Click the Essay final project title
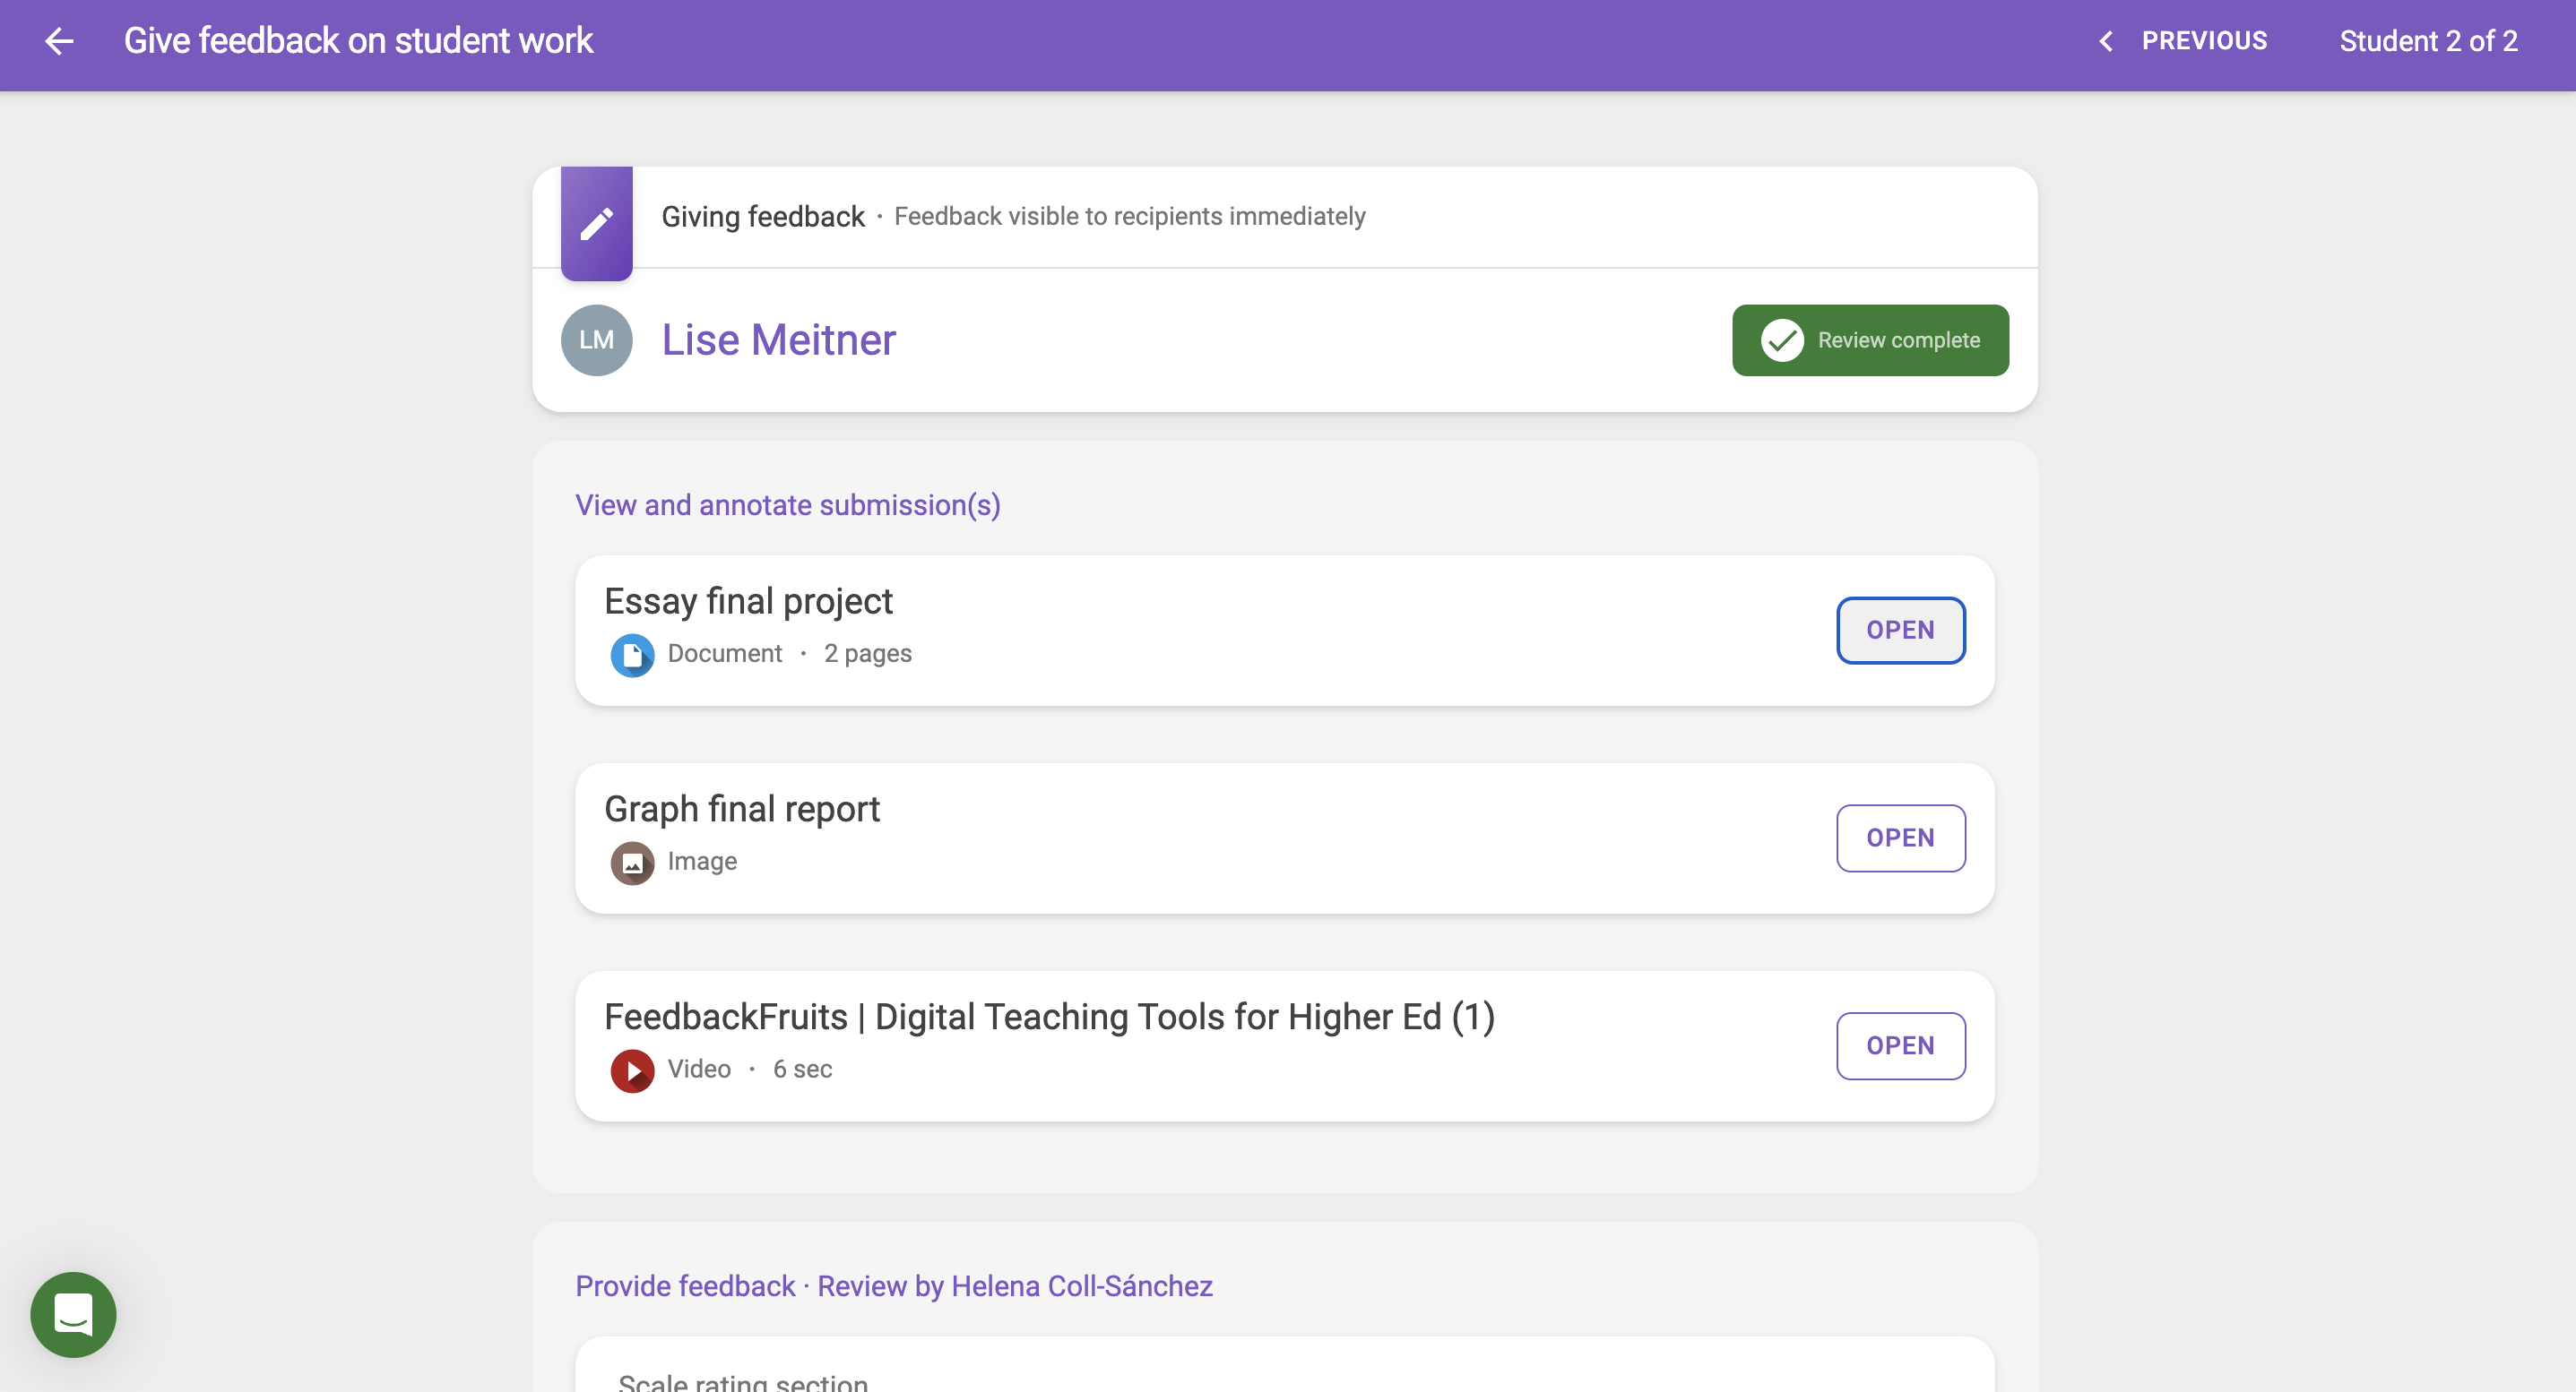Screen dimensions: 2576x1392 [x=748, y=602]
